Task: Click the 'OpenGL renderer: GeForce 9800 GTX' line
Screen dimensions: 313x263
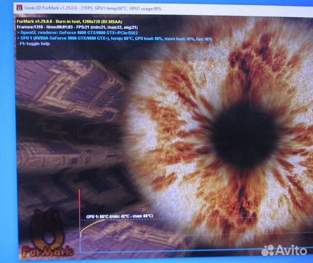Action: point(77,33)
